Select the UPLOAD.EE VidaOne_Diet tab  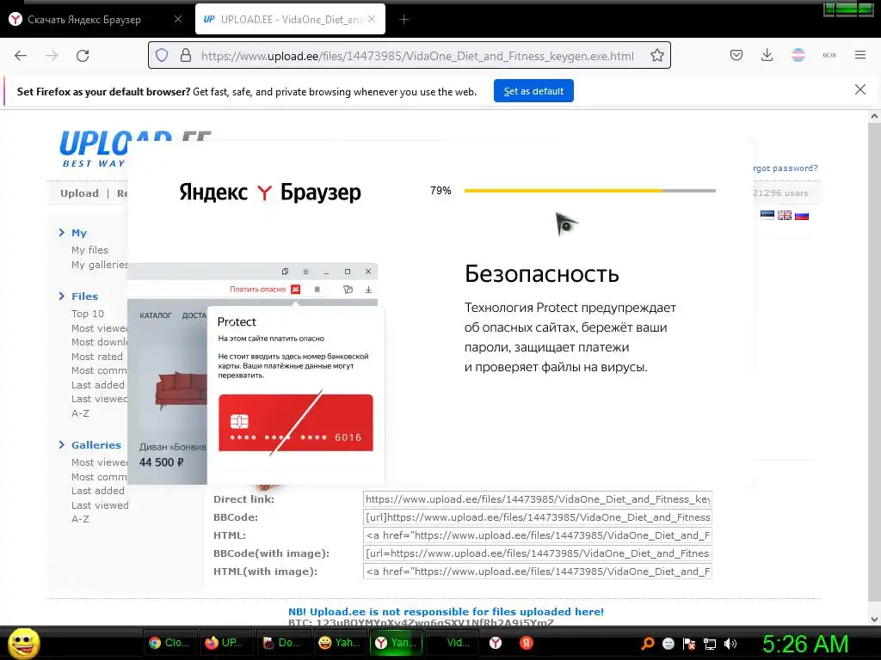291,20
